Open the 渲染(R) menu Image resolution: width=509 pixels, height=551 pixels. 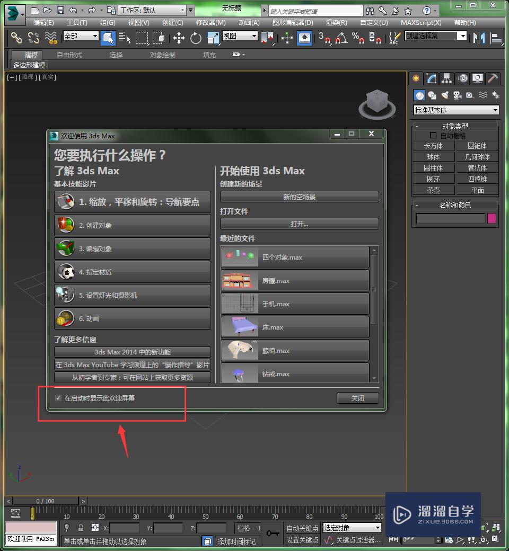[x=336, y=23]
